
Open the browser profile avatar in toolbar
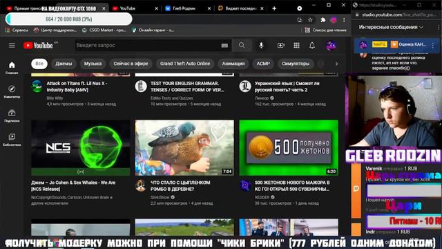pyautogui.click(x=334, y=20)
